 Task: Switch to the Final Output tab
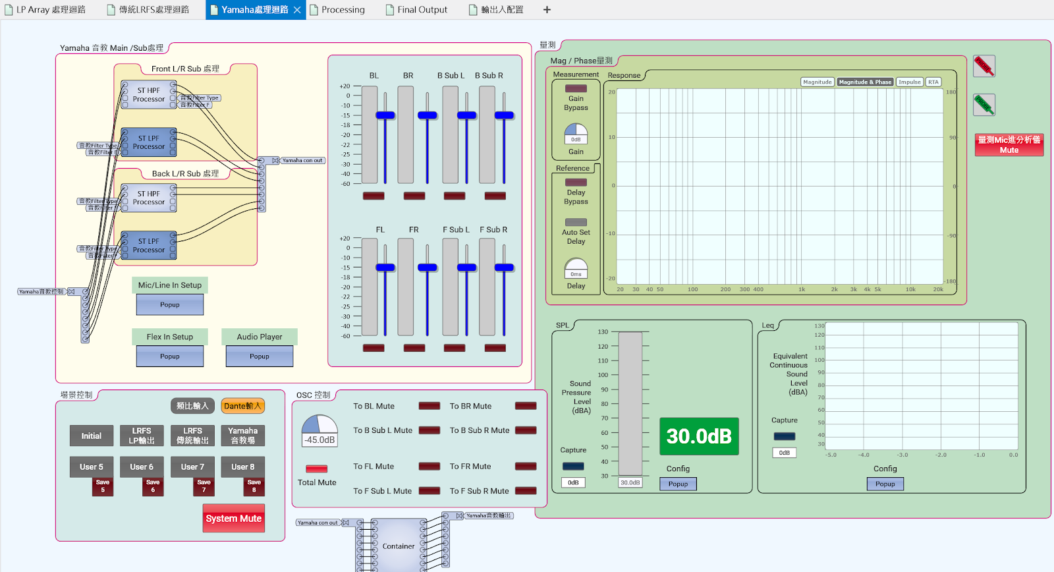tap(422, 10)
